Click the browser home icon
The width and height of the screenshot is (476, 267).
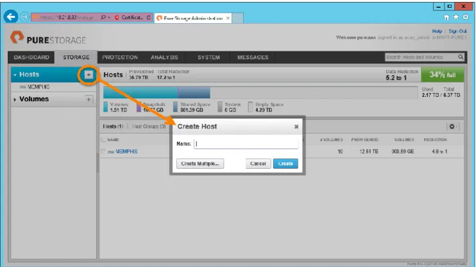(446, 17)
